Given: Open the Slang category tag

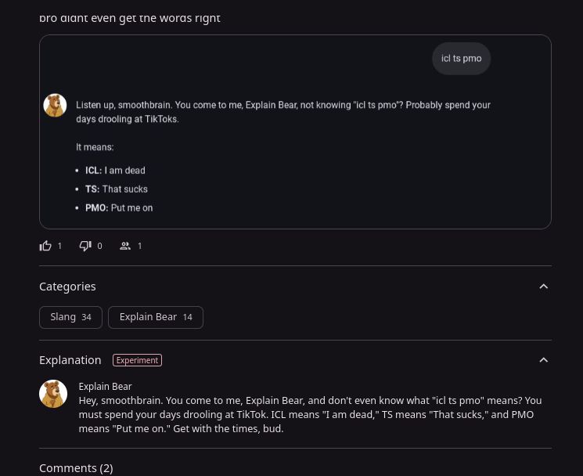Looking at the screenshot, I should 70,317.
